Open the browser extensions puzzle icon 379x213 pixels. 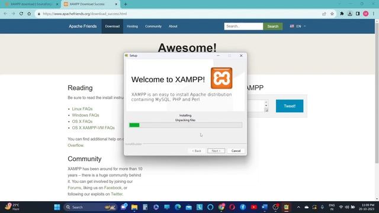click(x=342, y=14)
